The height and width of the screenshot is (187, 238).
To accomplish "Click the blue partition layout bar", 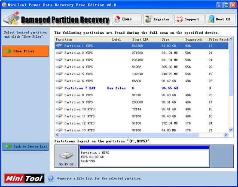I will coord(144,147).
